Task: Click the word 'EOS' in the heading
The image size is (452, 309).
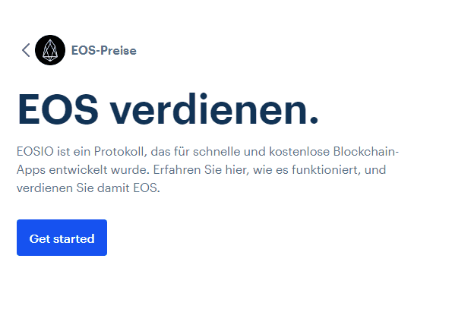Action: click(58, 110)
